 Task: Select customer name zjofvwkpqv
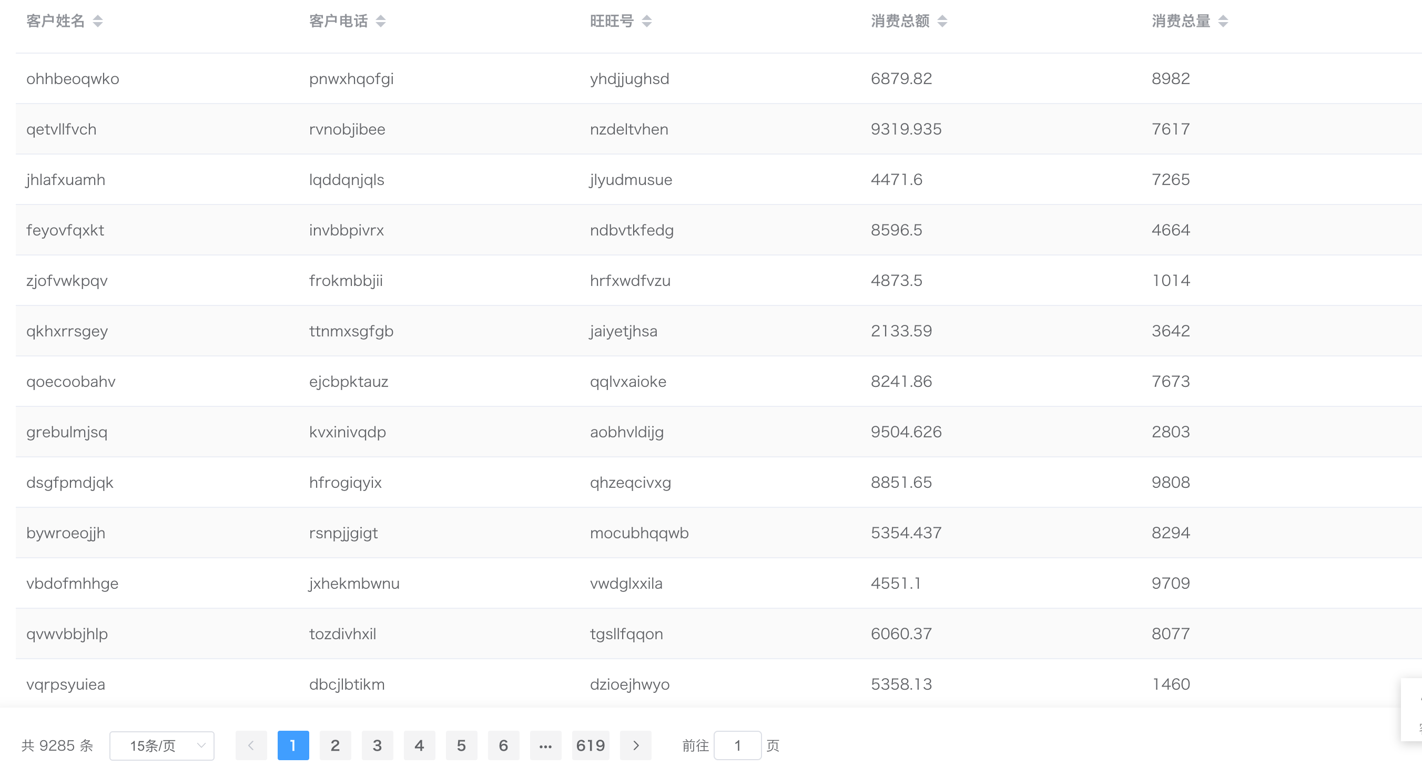click(67, 281)
